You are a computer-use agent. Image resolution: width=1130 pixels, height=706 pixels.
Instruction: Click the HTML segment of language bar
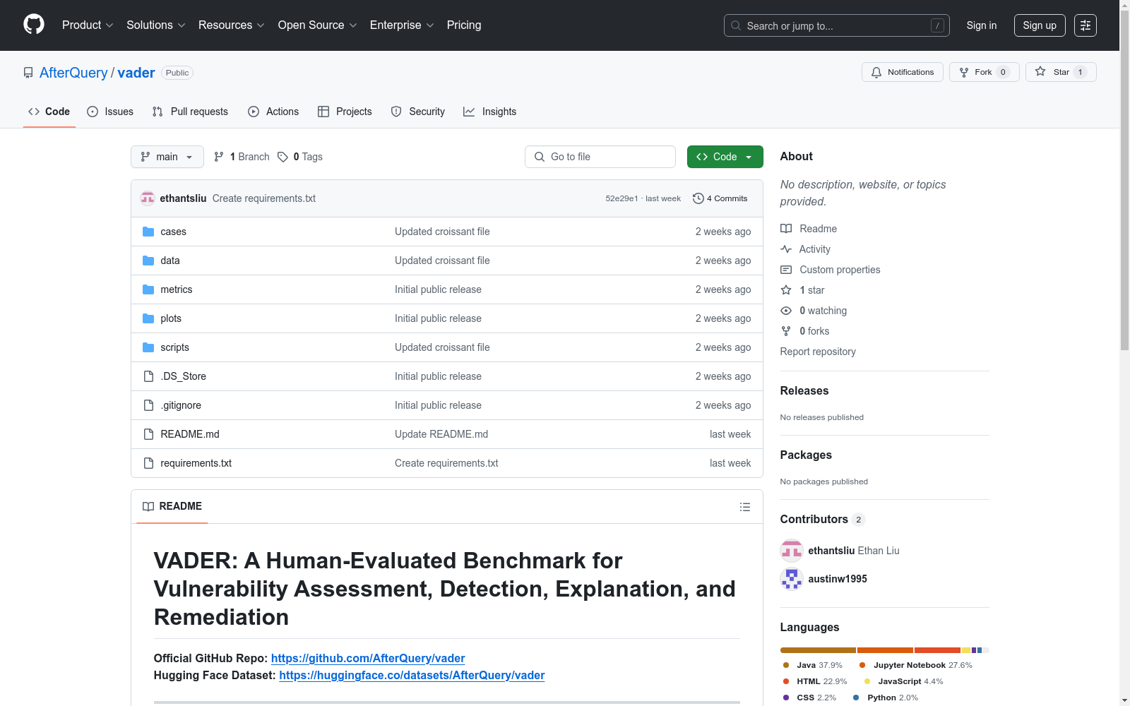click(938, 650)
